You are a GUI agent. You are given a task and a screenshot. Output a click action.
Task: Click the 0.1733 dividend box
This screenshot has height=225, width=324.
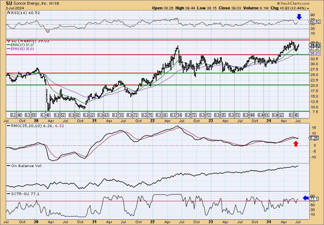[118, 115]
